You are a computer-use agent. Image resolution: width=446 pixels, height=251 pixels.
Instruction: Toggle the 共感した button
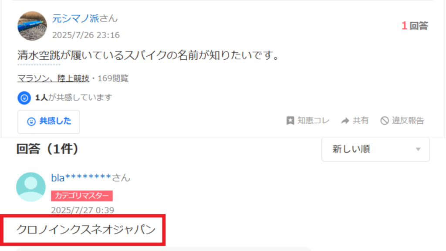pyautogui.click(x=49, y=122)
